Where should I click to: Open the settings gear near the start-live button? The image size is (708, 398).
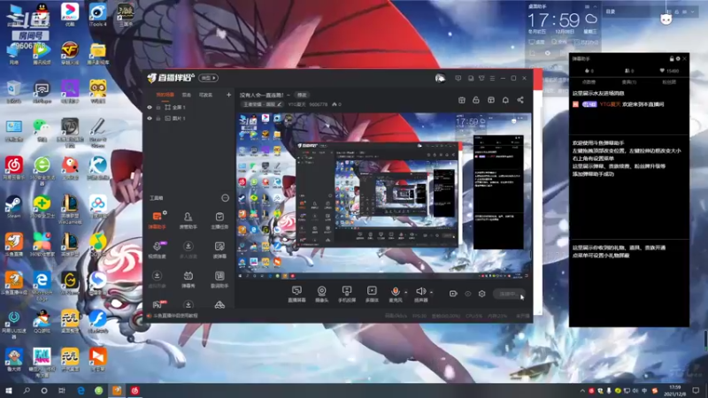coord(481,294)
